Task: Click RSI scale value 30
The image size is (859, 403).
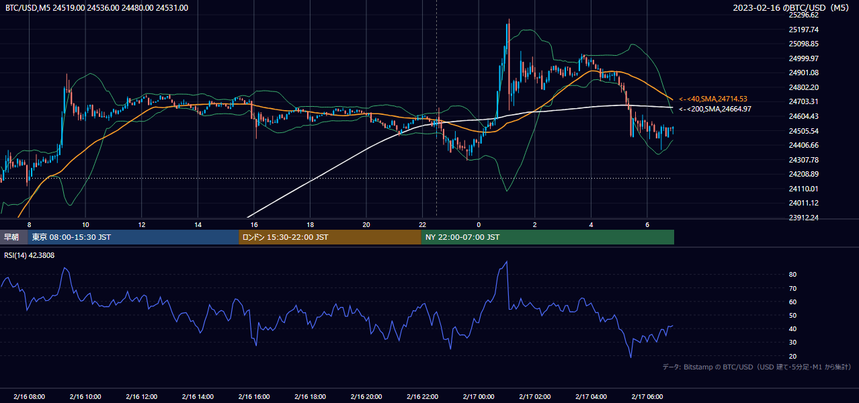Action: pos(793,343)
